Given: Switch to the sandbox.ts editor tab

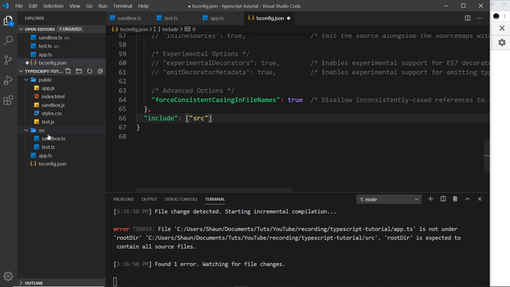Looking at the screenshot, I should click(129, 18).
